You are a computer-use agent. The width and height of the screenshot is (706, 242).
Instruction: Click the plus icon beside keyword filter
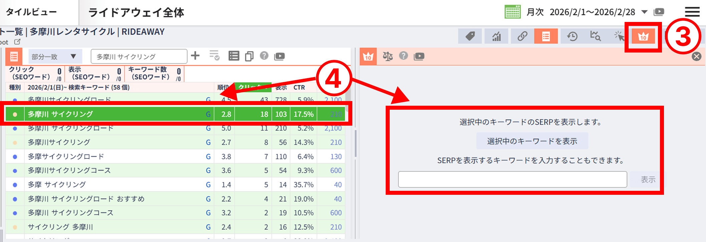[195, 56]
